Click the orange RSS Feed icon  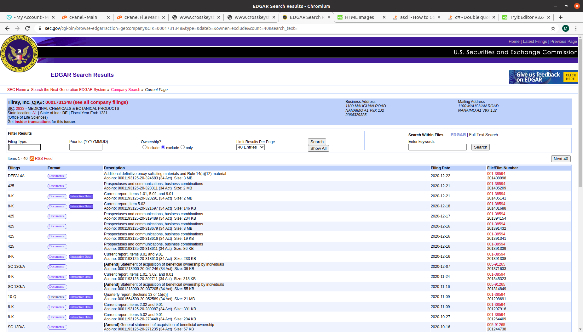(32, 159)
